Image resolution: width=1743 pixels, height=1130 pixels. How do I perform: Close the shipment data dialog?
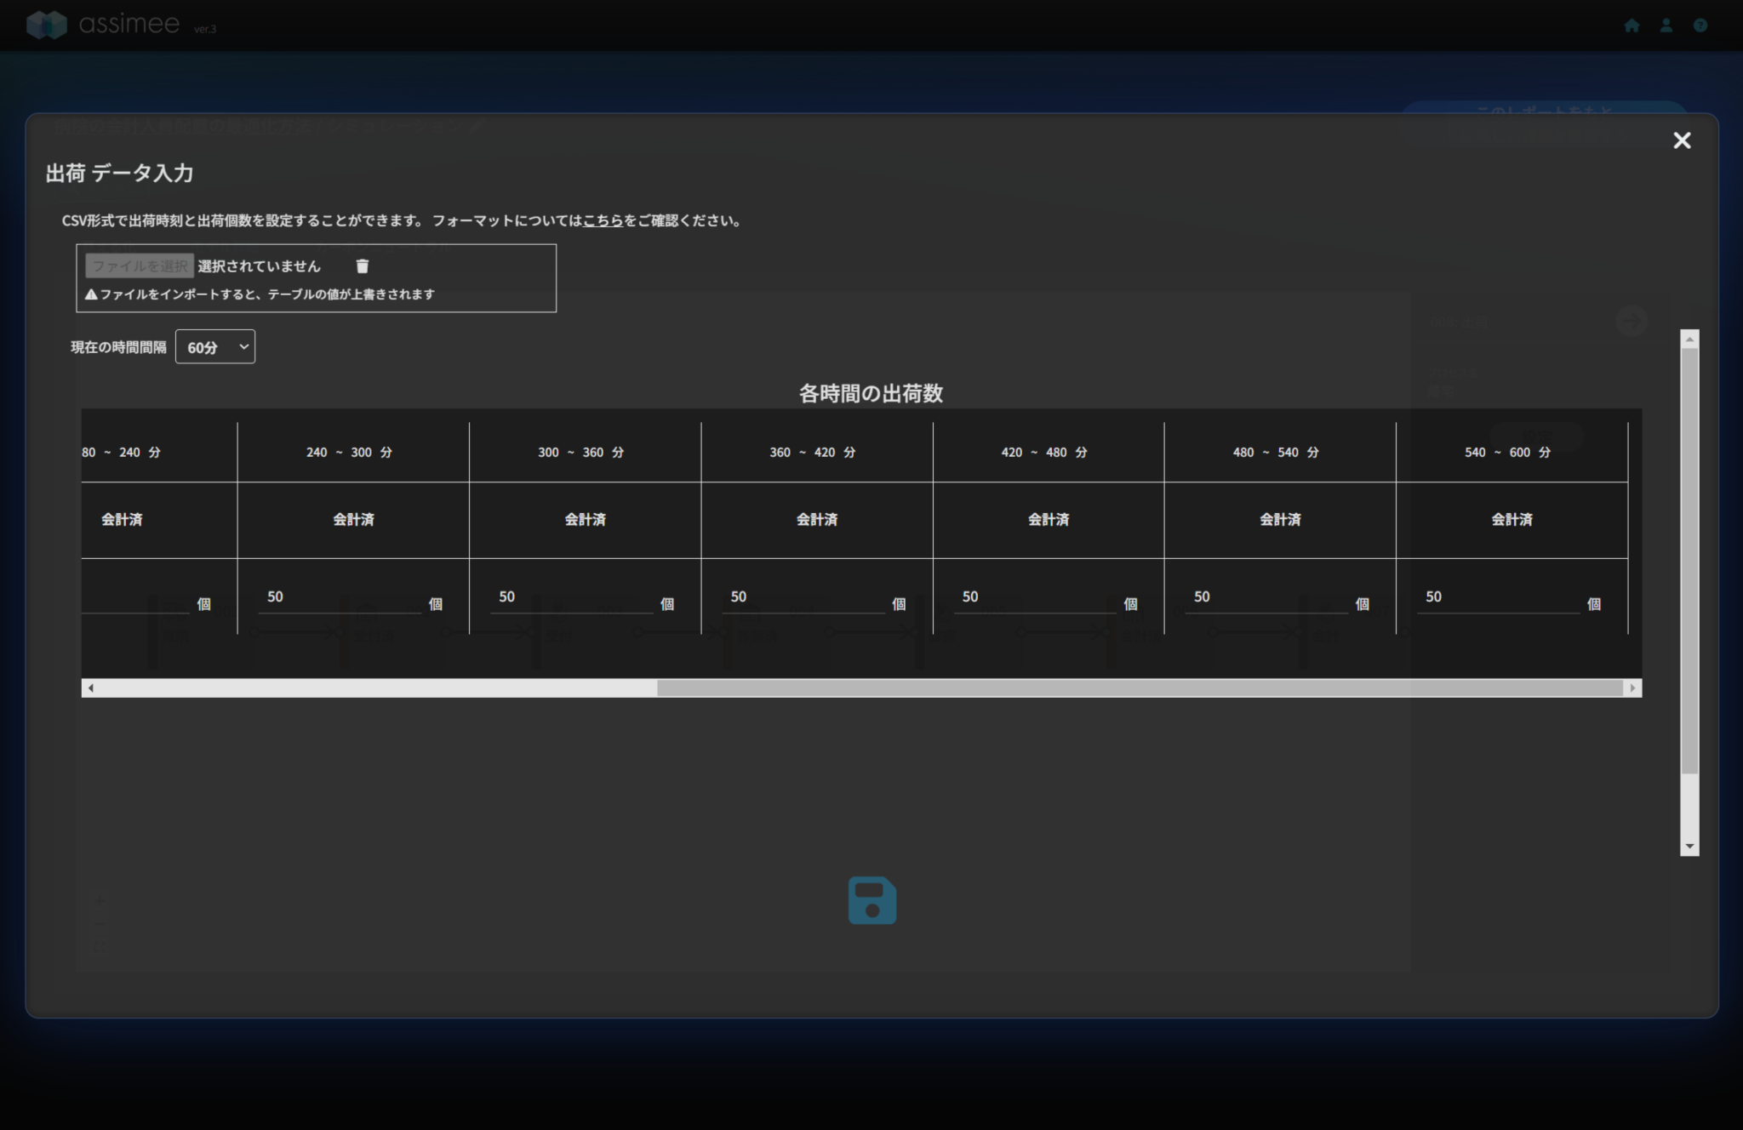(x=1681, y=140)
